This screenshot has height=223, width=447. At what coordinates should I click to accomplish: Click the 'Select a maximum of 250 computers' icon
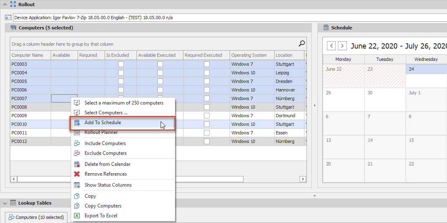click(77, 103)
